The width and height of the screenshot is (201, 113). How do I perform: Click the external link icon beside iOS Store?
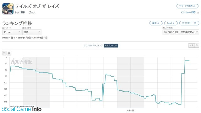(x=198, y=13)
